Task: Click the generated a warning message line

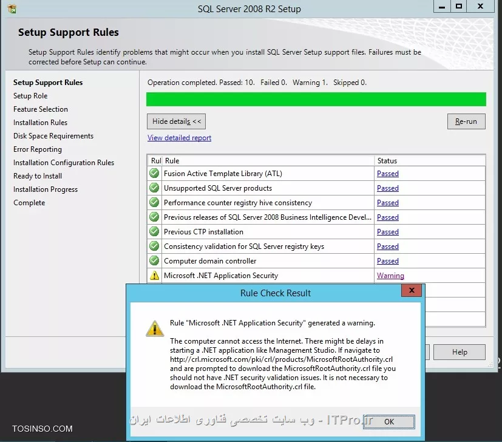Action: pyautogui.click(x=273, y=323)
